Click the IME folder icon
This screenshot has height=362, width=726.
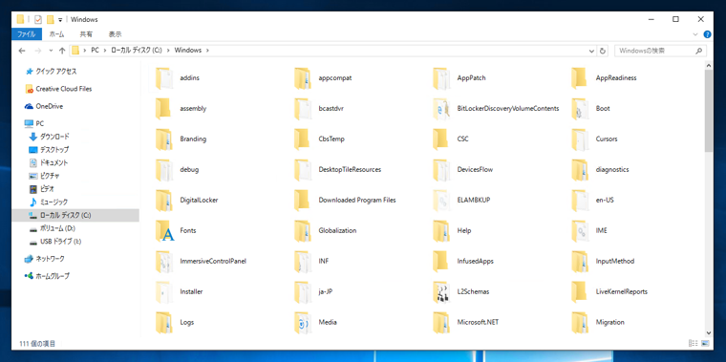(x=580, y=230)
